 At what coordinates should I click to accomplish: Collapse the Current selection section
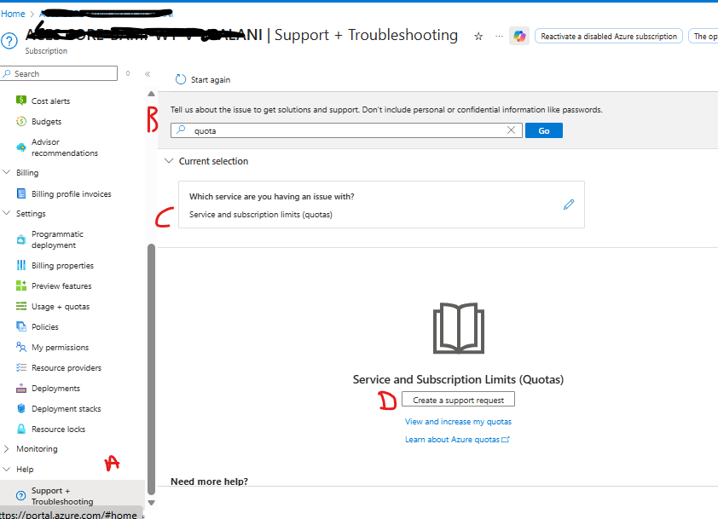169,160
